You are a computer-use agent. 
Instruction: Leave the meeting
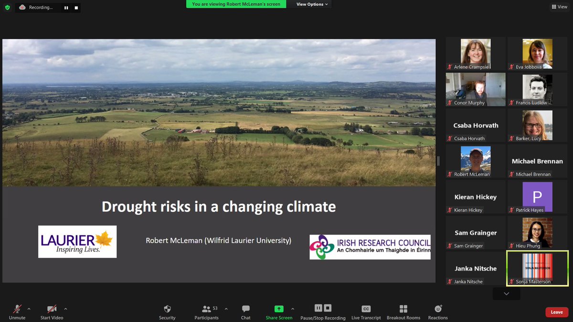[556, 312]
